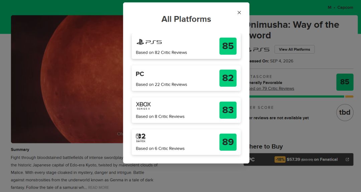Click 'Based on 8 Critic Reviews' text

(160, 116)
